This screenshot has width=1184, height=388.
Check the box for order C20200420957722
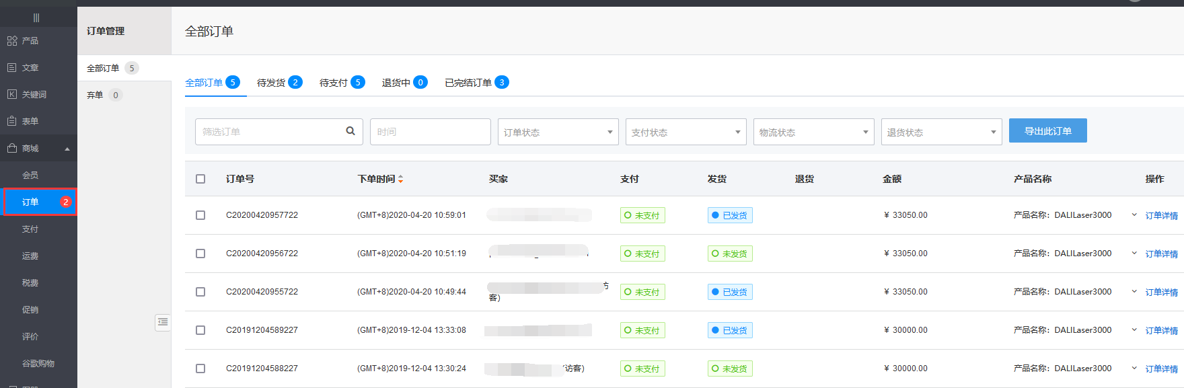pos(200,215)
